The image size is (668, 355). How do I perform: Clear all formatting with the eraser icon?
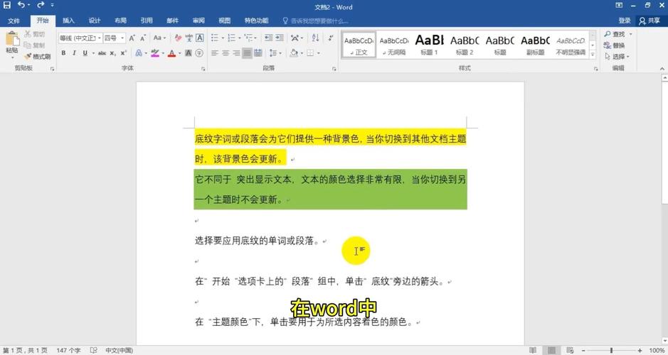pyautogui.click(x=178, y=38)
